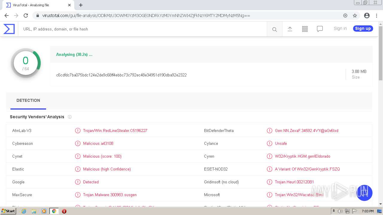This screenshot has width=383, height=215.
Task: Open the upload file icon
Action: tap(290, 29)
